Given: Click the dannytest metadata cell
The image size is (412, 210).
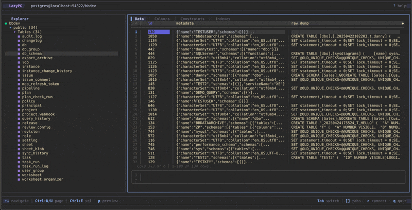Looking at the screenshot, I should point(227,49).
